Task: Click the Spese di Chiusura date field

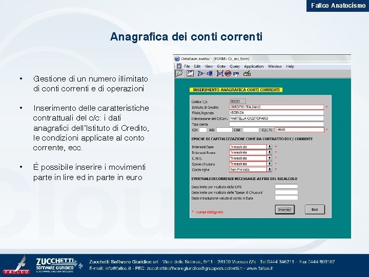Action: (286, 192)
